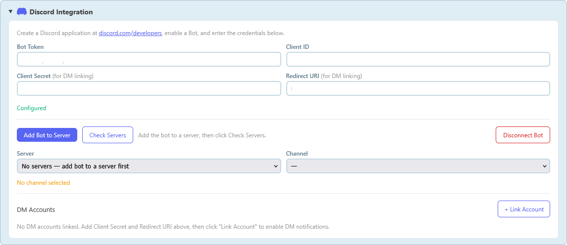The image size is (567, 245).
Task: Click the + Link Account button
Action: coord(523,209)
